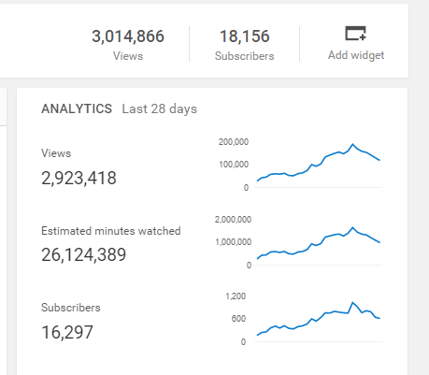Select the Views label under total count
429x375 pixels.
(x=128, y=56)
